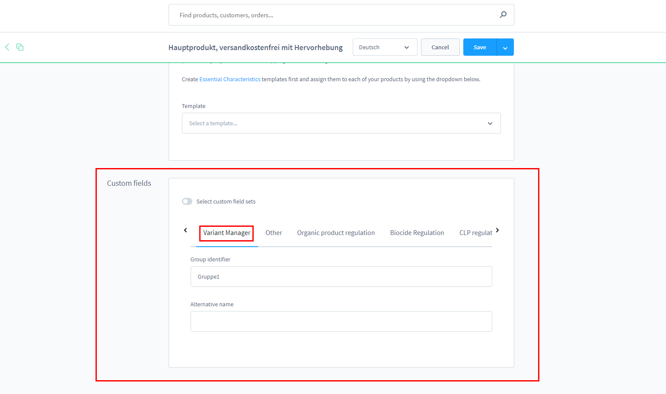Screen dimensions: 666x394
Task: Click the Template label
Action: pos(194,106)
